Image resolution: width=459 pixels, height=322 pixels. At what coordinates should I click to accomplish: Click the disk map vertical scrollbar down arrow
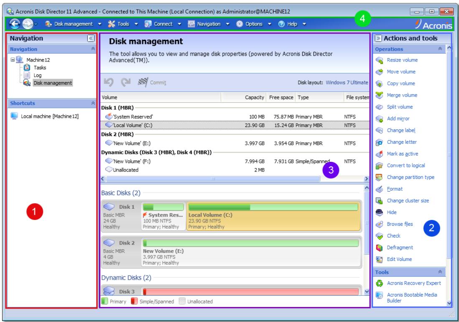[367, 291]
